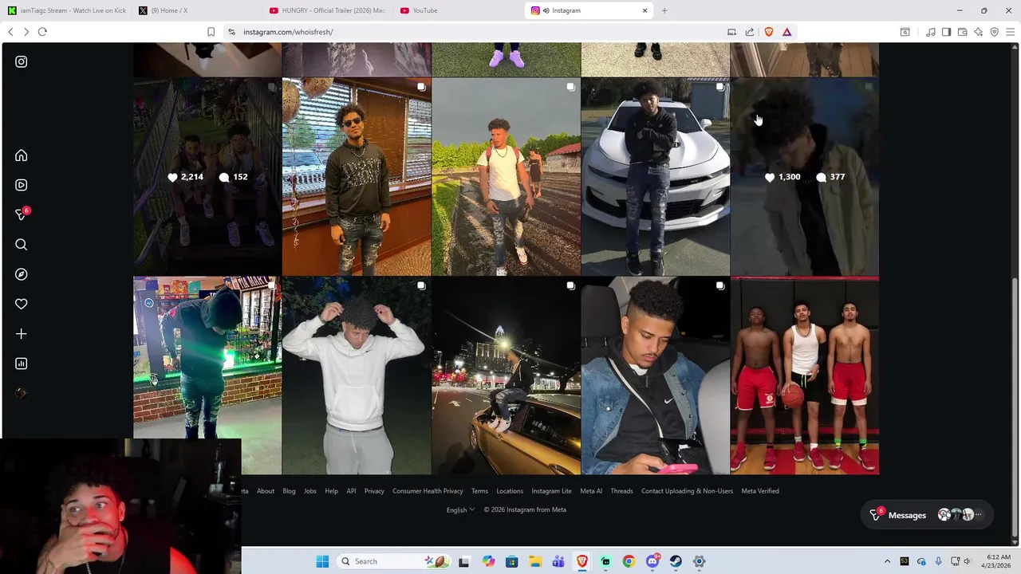
Task: Bookmark this page in the address bar
Action: tap(211, 32)
